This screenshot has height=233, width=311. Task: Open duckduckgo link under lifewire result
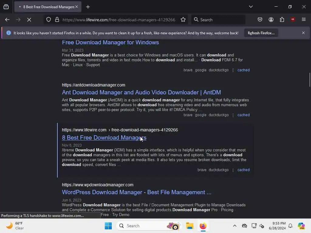(x=219, y=170)
